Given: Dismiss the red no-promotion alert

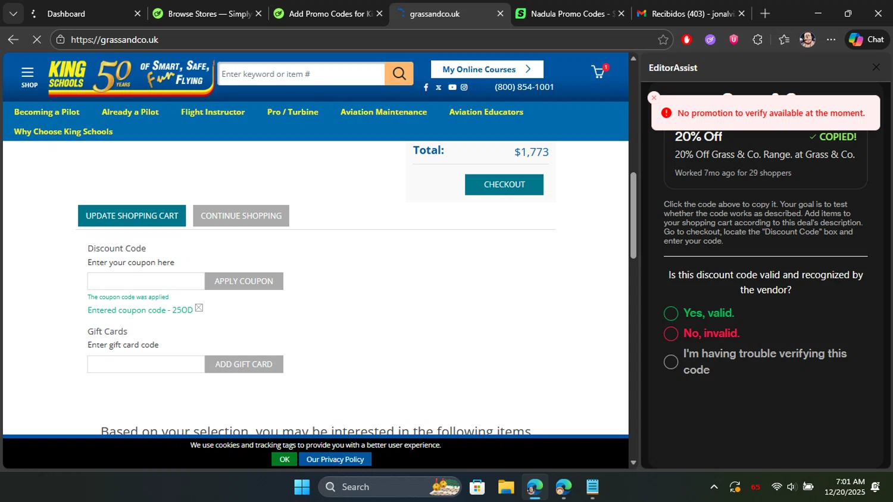Looking at the screenshot, I should pyautogui.click(x=654, y=98).
